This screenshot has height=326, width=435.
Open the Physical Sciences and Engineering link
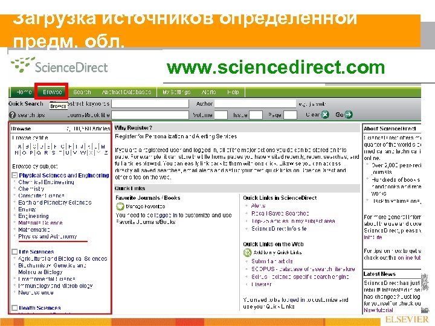[x=64, y=176]
